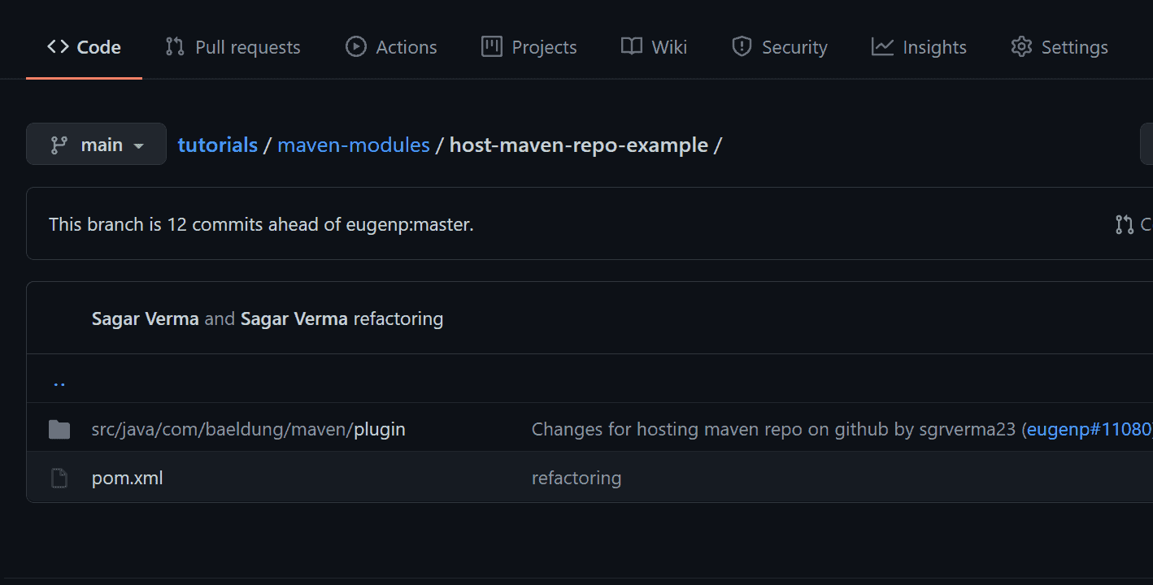The image size is (1153, 585).
Task: Open the pom.xml refactoring commit message
Action: (x=576, y=478)
